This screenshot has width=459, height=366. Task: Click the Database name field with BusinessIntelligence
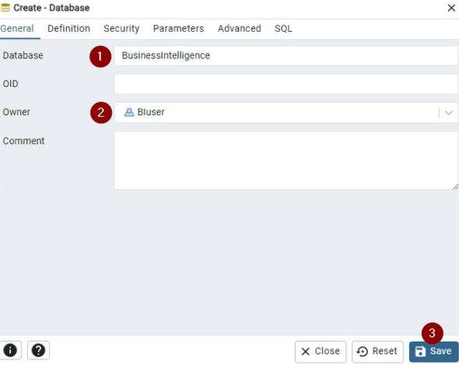point(286,55)
